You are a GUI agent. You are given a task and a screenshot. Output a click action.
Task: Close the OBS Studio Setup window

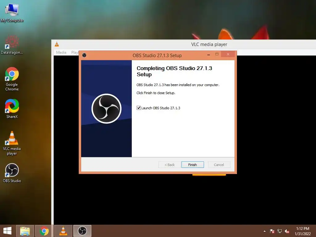[228, 54]
